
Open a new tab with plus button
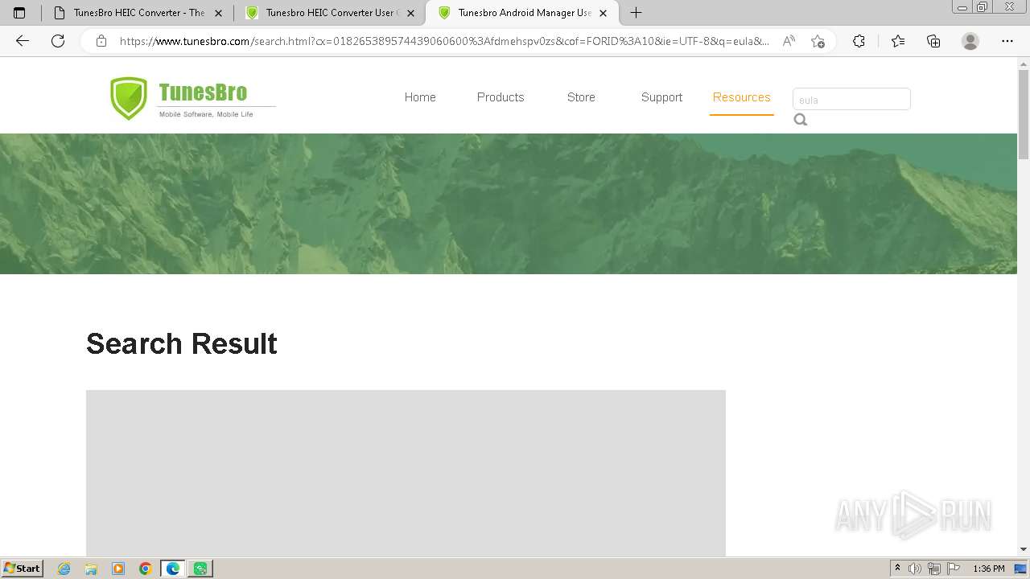pyautogui.click(x=636, y=13)
